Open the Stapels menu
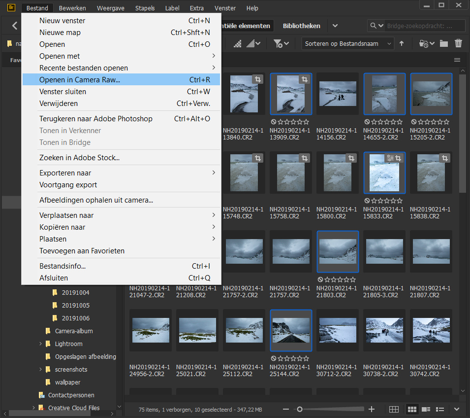470x418 pixels. tap(145, 8)
